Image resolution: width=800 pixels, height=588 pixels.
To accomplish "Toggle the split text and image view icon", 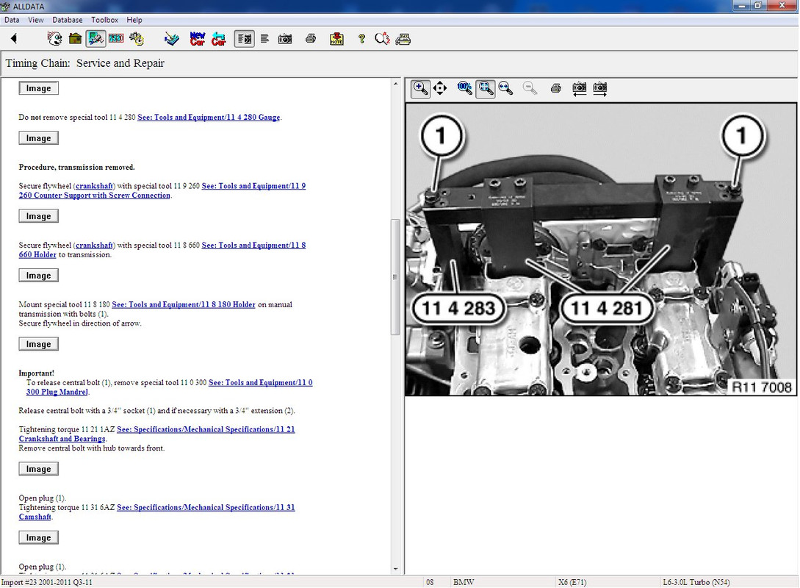I will 245,39.
